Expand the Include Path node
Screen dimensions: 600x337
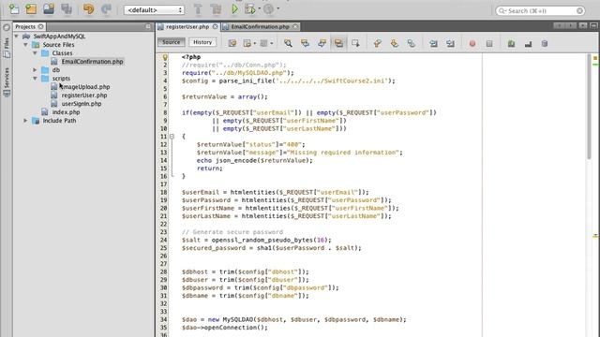pos(25,121)
